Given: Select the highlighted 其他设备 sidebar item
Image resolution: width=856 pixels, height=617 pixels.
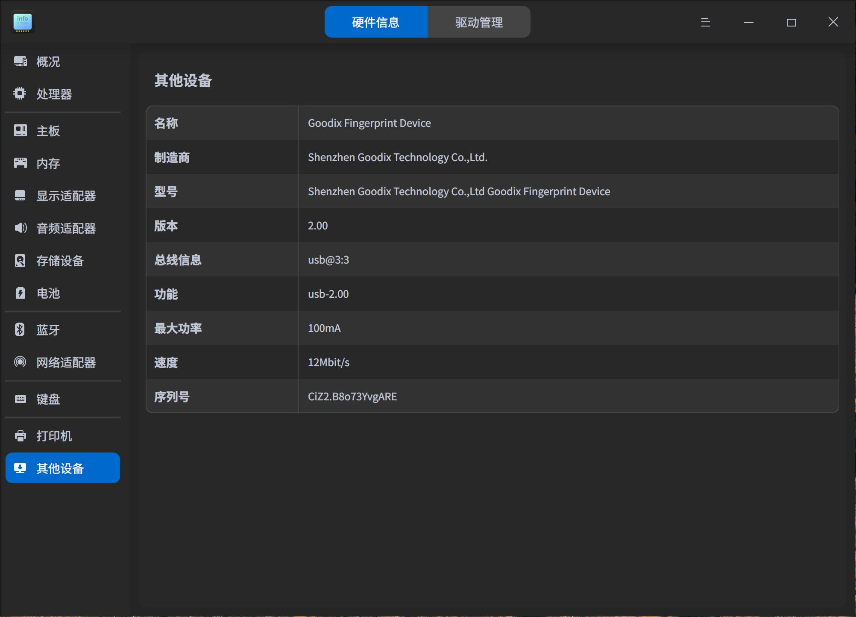Looking at the screenshot, I should (x=62, y=468).
